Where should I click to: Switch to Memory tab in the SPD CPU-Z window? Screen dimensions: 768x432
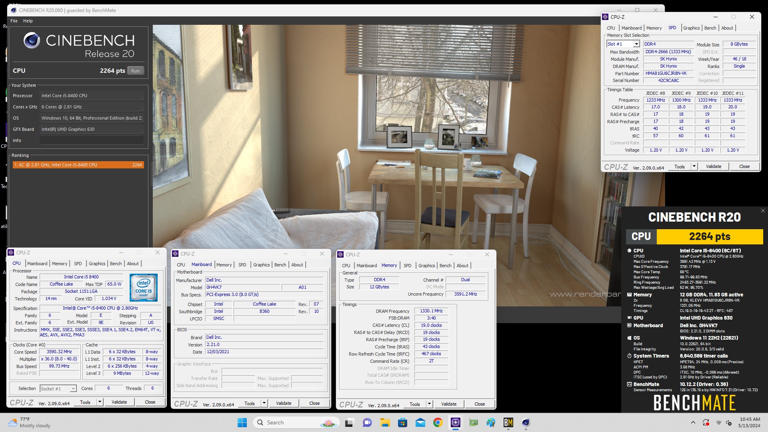coord(654,28)
